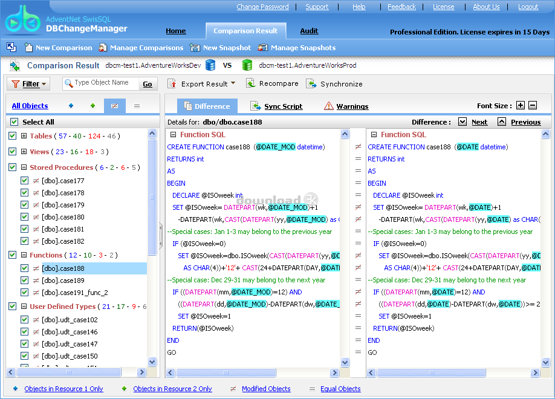This screenshot has height=399, width=555.
Task: Select [dbo].case191_func_2 in the tree
Action: click(x=75, y=293)
